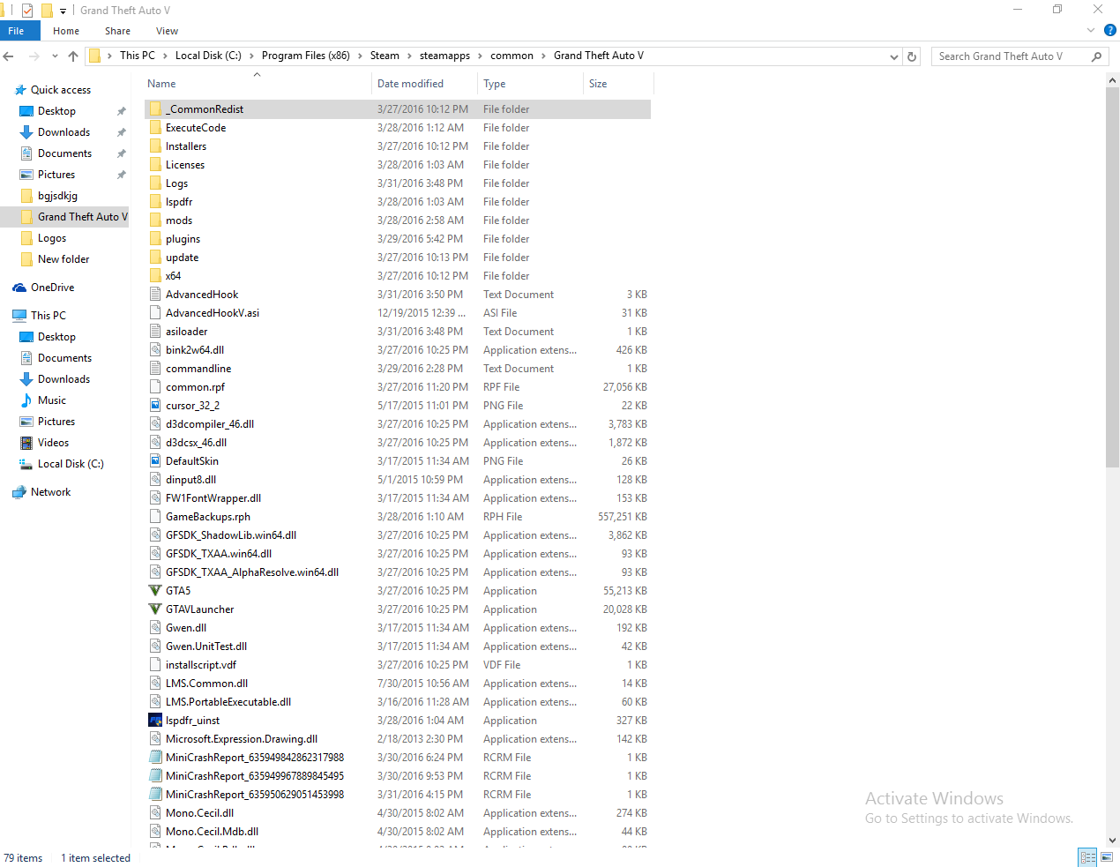The height and width of the screenshot is (867, 1120).
Task: Select bgjsdkjg folder in sidebar
Action: pyautogui.click(x=57, y=196)
